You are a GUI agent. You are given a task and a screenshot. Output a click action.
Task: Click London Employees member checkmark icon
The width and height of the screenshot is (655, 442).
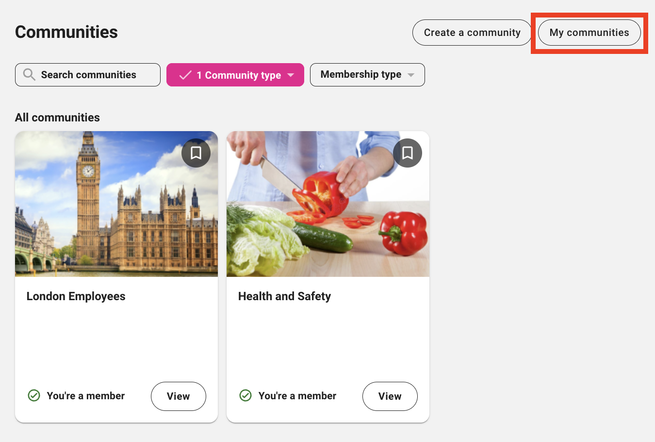(x=34, y=396)
